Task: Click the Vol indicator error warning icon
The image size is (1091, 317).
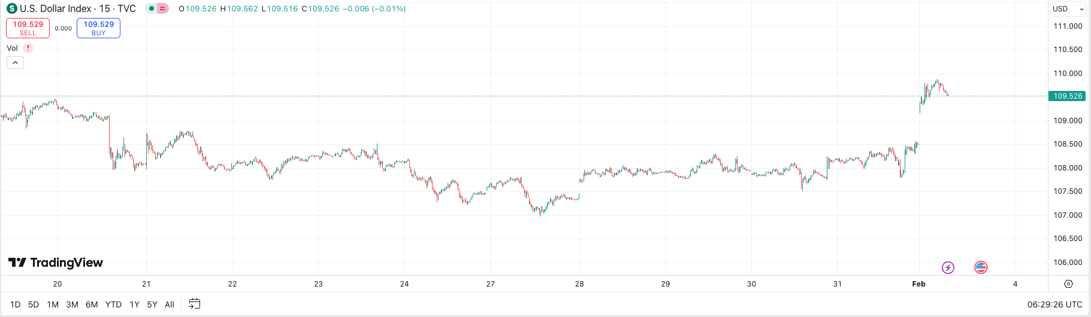Action: click(x=28, y=48)
